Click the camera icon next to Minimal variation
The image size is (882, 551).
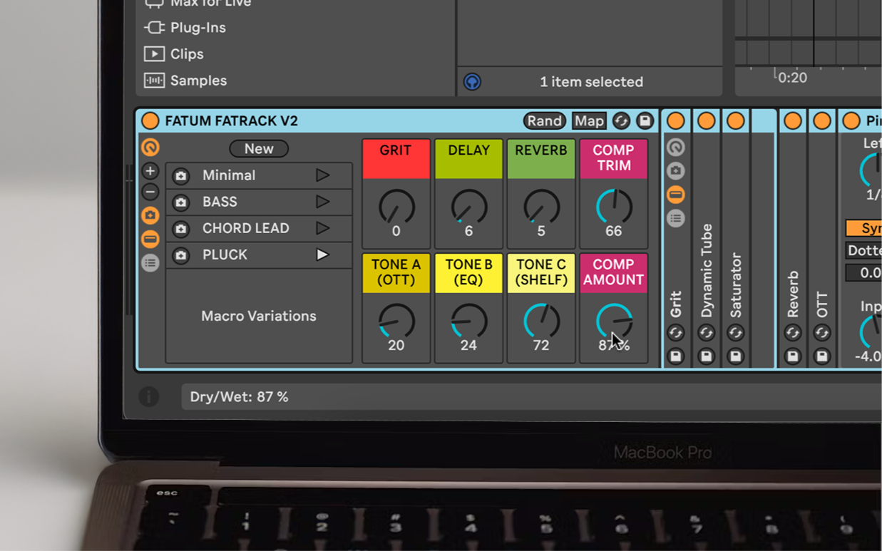click(181, 176)
